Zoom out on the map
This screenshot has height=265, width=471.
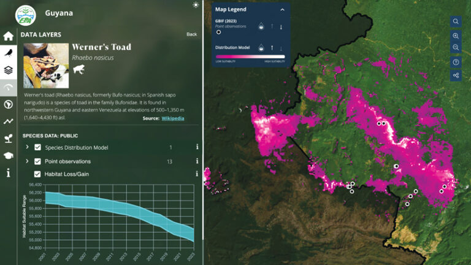coord(456,47)
